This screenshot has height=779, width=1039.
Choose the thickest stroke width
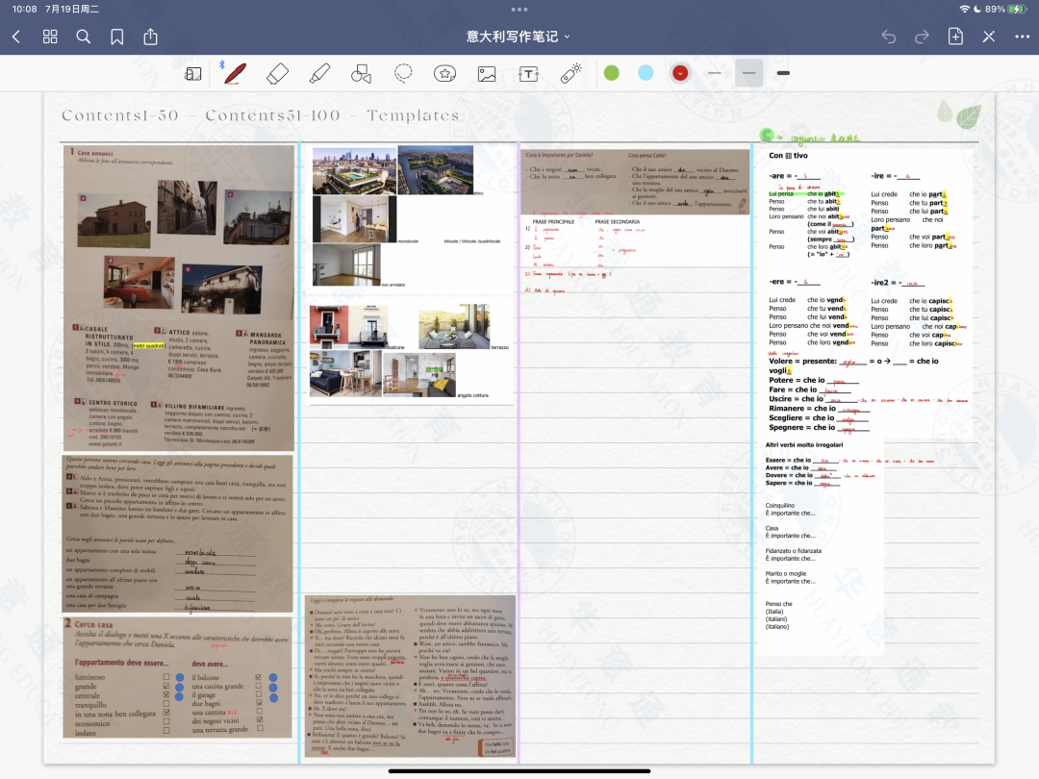click(x=783, y=73)
